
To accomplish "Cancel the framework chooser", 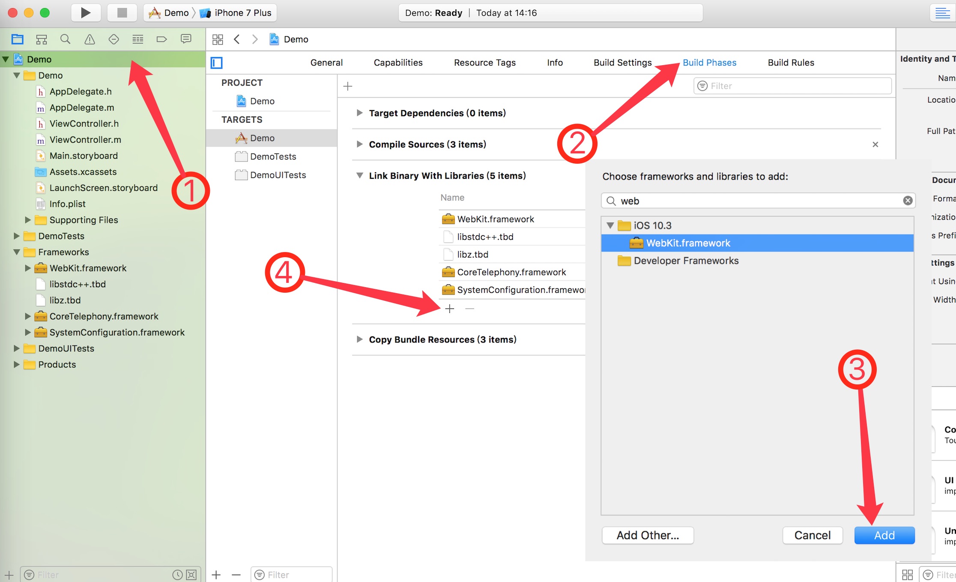I will [x=813, y=535].
